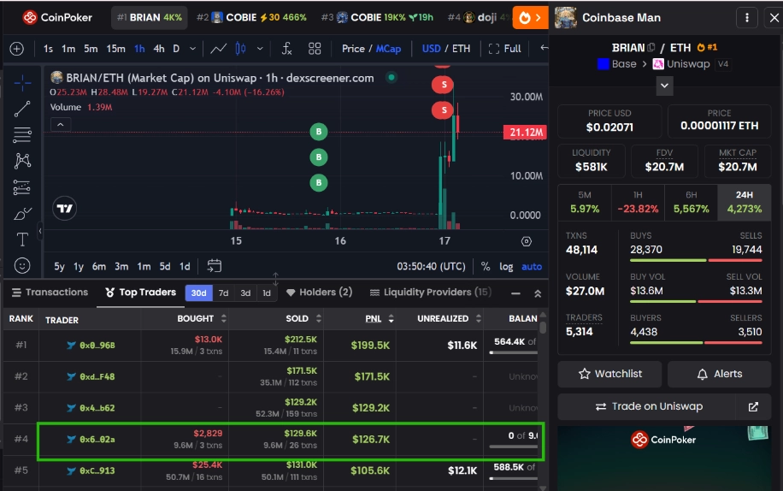
Task: Open the go-to-date calendar icon
Action: 215,266
